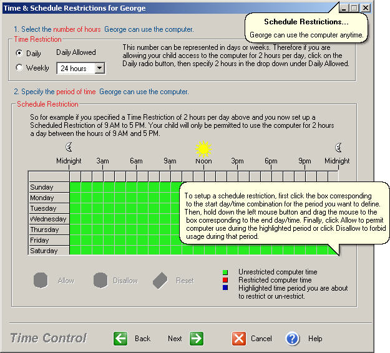The height and width of the screenshot is (353, 390).
Task: Select the Thursday row header
Action: (x=49, y=230)
